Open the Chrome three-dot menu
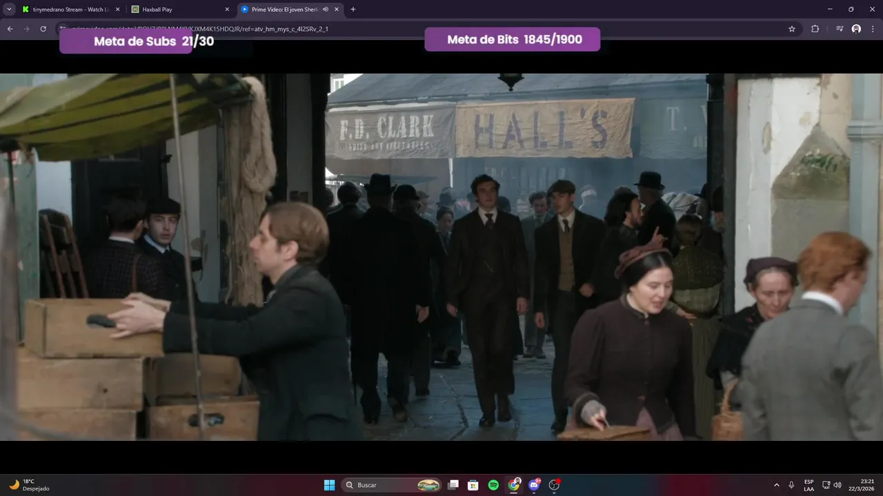 tap(873, 29)
